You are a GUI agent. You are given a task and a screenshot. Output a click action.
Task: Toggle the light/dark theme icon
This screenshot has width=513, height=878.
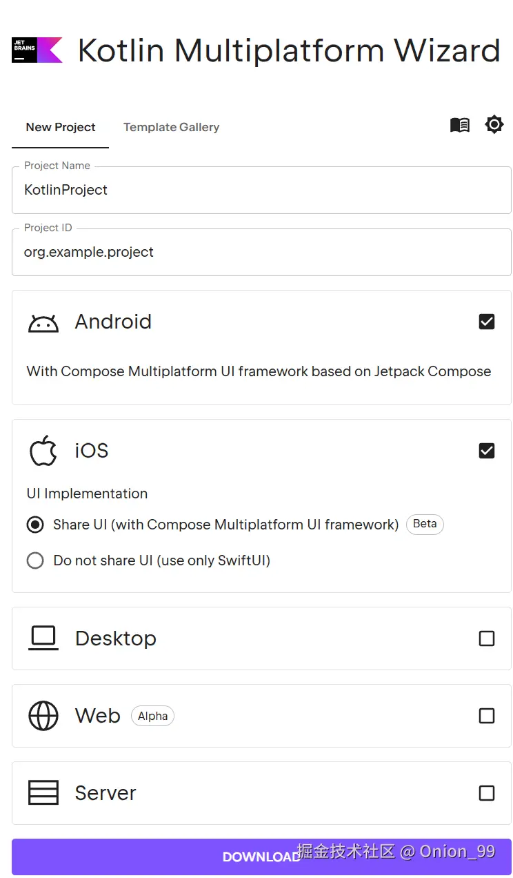coord(494,125)
